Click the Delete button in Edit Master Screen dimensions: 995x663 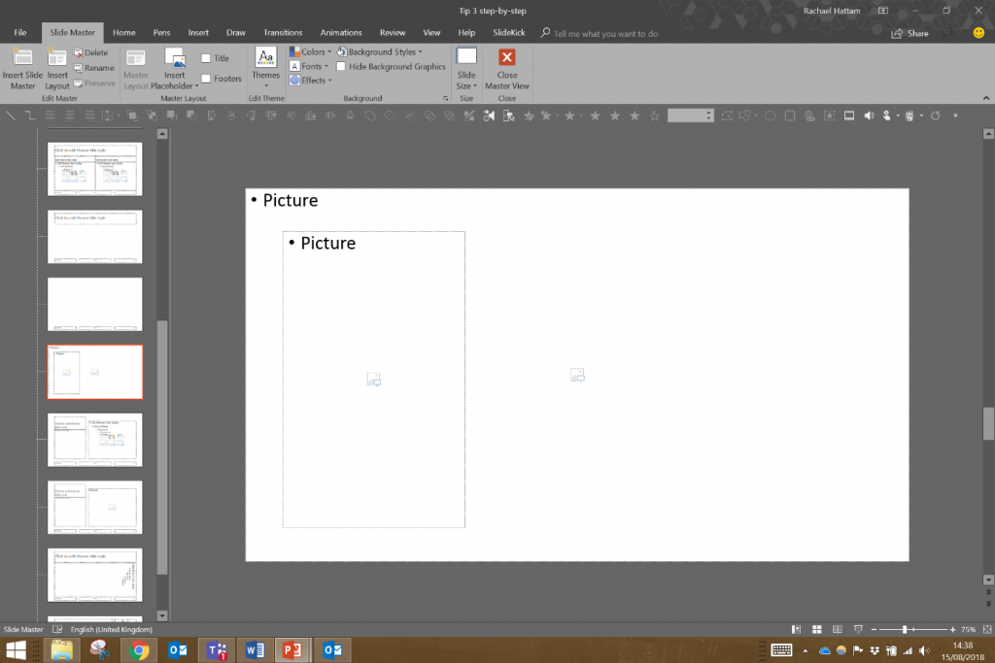click(94, 53)
